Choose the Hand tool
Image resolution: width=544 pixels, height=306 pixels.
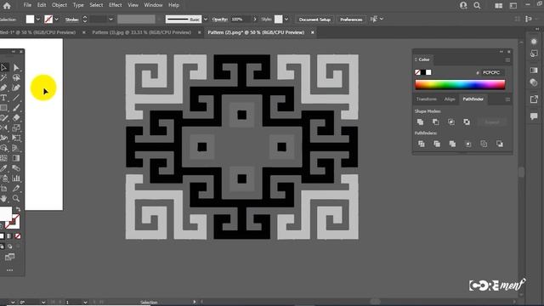click(x=3, y=198)
